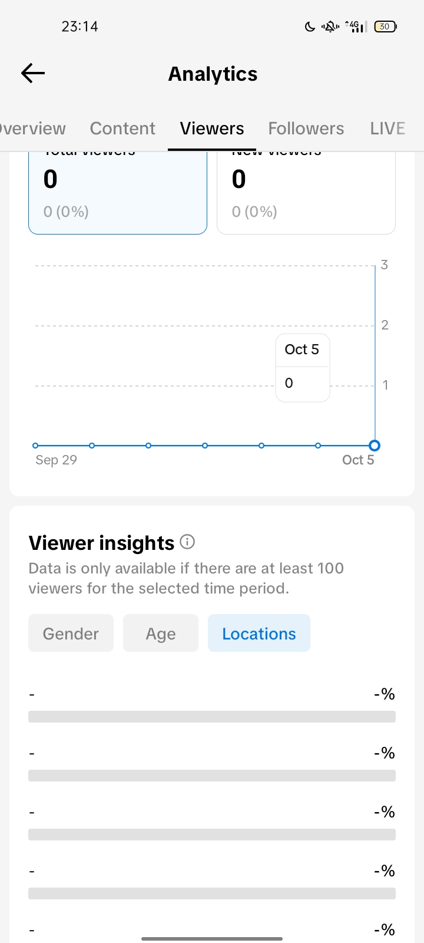Select the Followers tab

(306, 128)
